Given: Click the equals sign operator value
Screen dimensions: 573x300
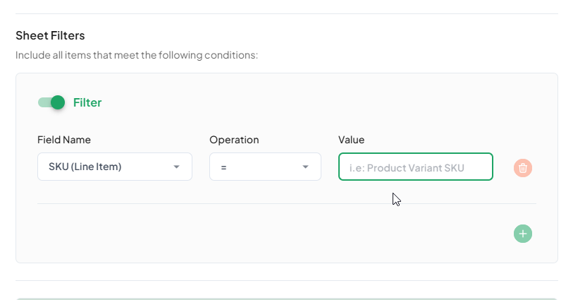Looking at the screenshot, I should [223, 167].
